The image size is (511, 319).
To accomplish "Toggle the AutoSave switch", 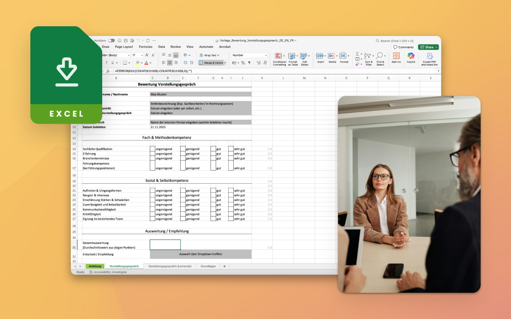I will pos(111,41).
